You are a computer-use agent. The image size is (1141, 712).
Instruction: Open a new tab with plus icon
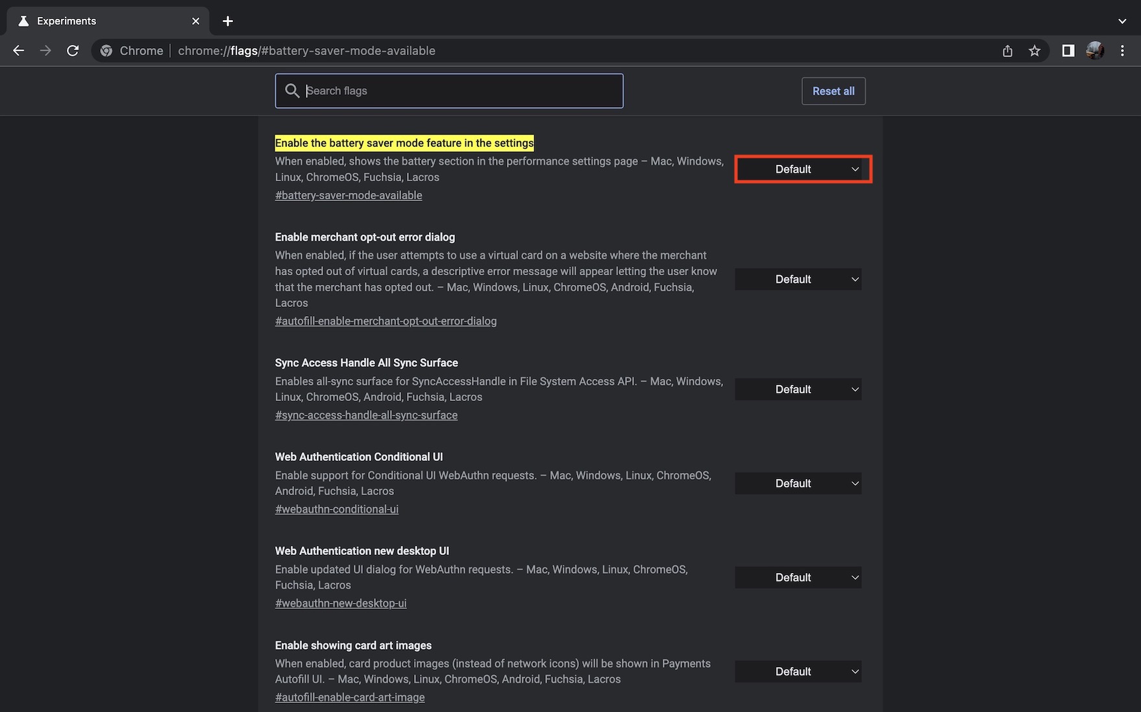click(228, 21)
